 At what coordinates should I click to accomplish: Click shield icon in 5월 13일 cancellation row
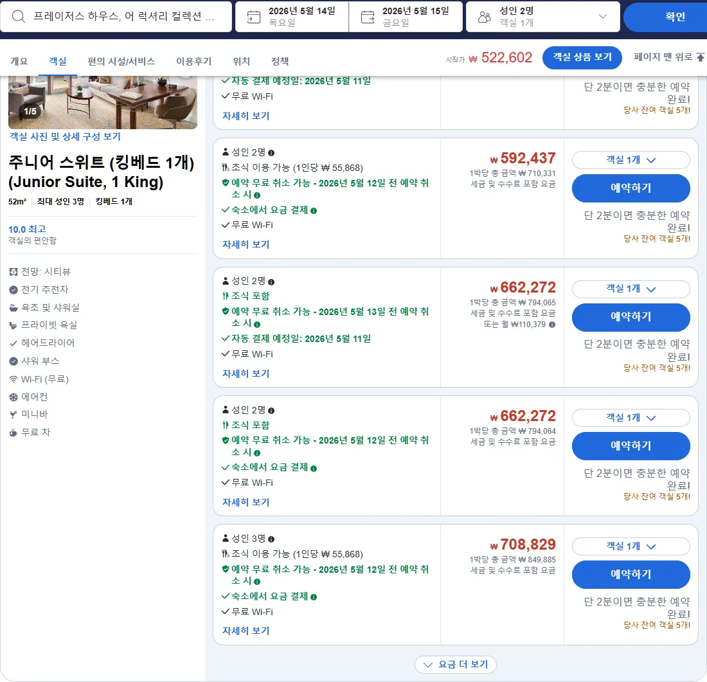click(x=226, y=311)
